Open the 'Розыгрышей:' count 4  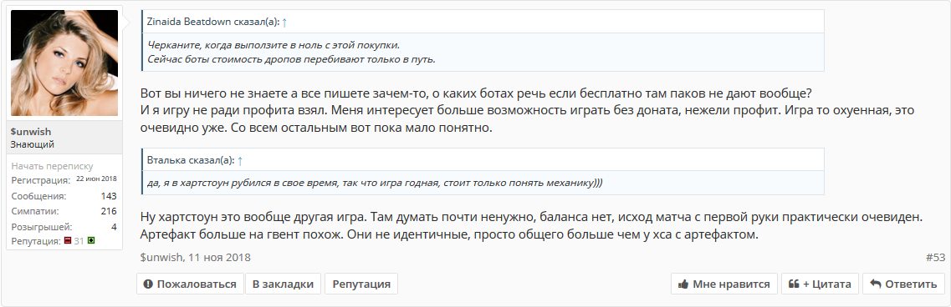114,227
